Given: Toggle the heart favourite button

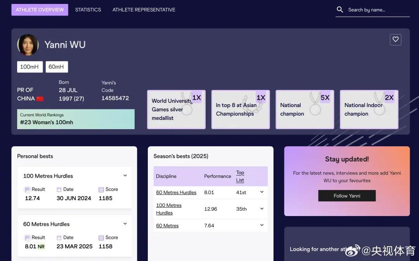Looking at the screenshot, I should tap(395, 40).
